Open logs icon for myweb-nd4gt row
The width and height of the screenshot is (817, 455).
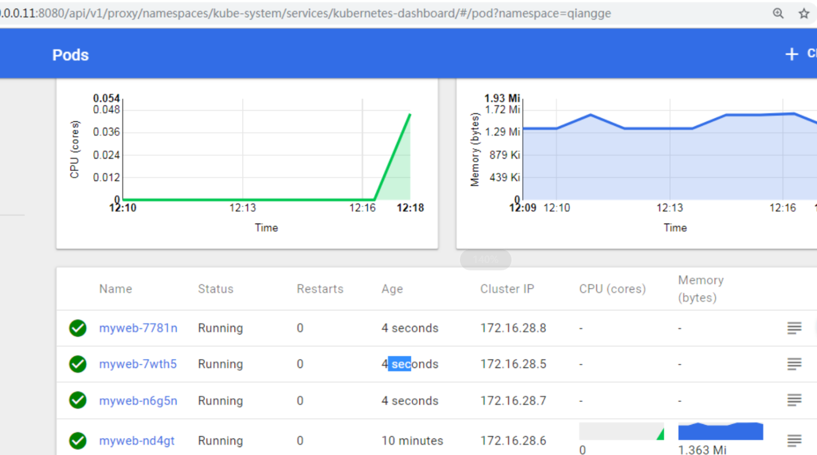pos(794,441)
